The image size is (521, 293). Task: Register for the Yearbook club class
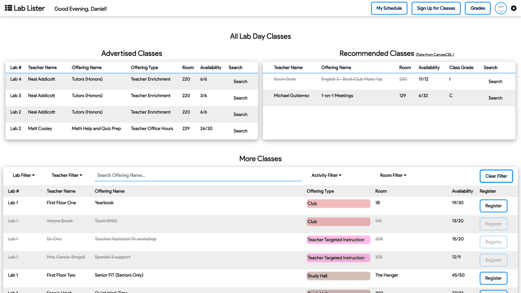coord(494,206)
